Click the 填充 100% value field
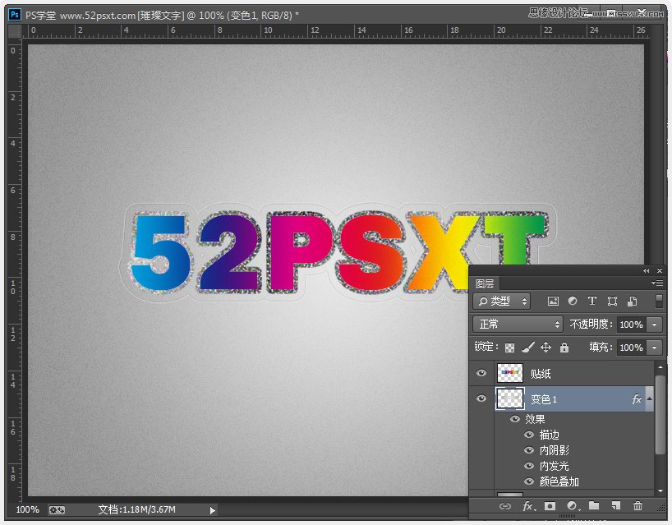Screen dimensions: 672x525 click(632, 348)
